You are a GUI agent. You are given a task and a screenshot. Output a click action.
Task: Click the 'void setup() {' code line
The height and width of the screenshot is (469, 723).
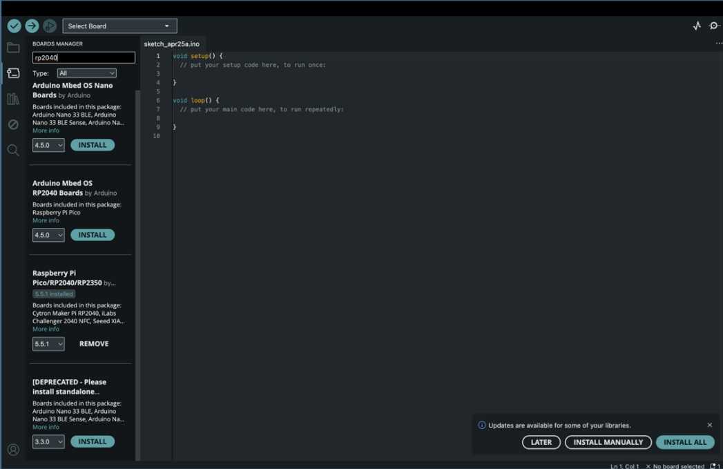[x=197, y=56]
